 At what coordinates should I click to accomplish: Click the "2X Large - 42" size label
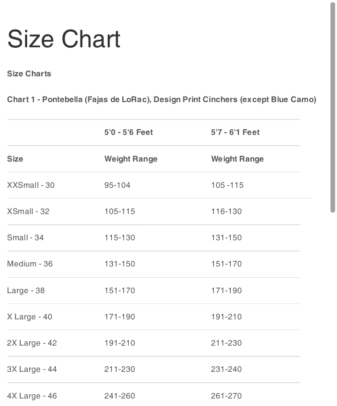(32, 343)
